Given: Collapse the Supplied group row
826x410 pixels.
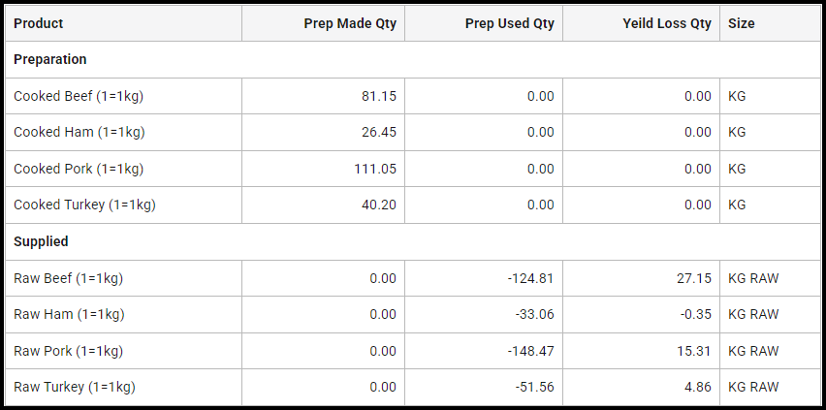Looking at the screenshot, I should tap(41, 241).
